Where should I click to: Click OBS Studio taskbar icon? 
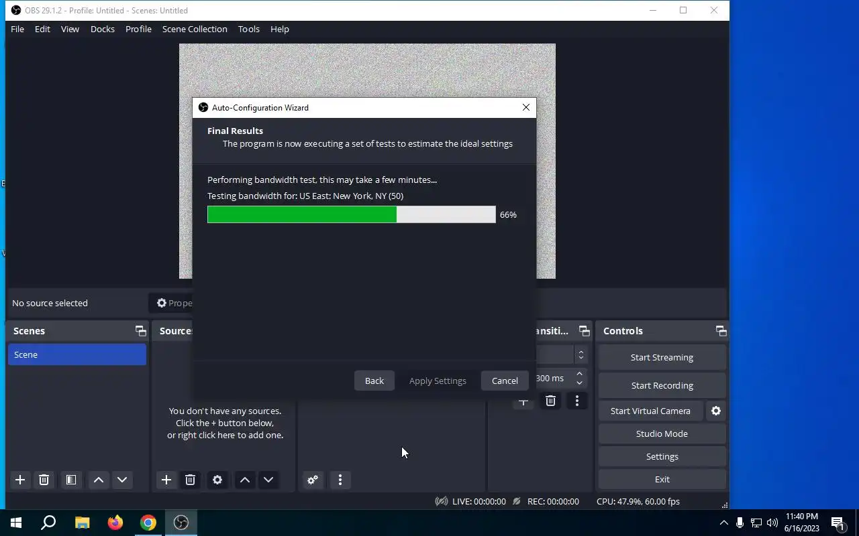181,523
